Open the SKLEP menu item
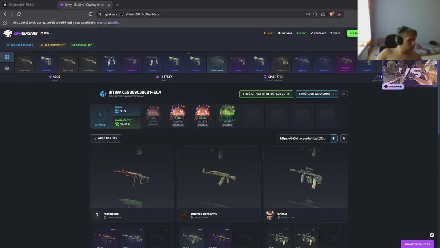Screen dimensions: 440x248 coord(335,33)
